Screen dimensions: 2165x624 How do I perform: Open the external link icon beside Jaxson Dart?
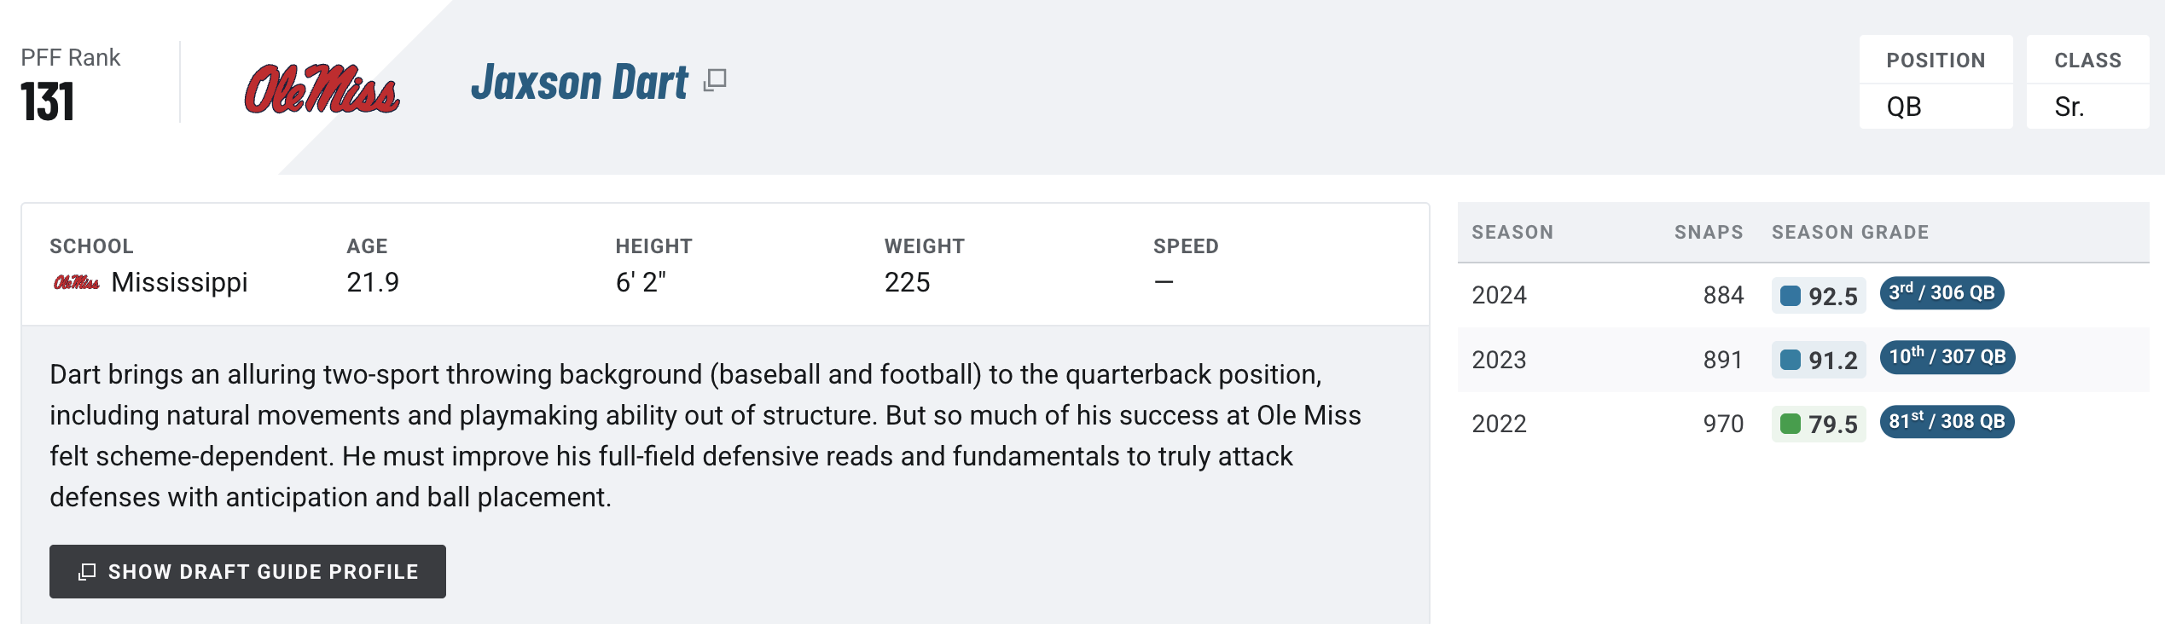(x=715, y=80)
